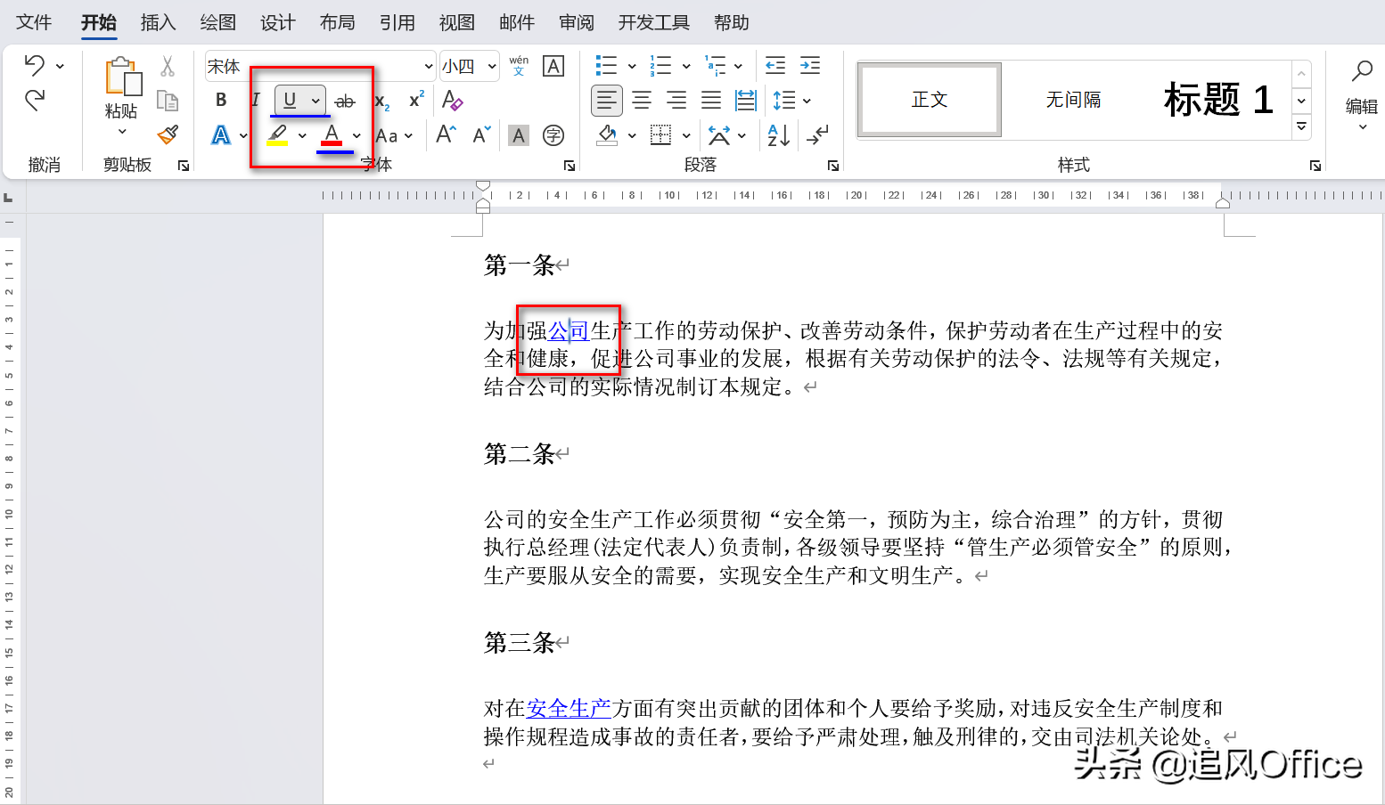Click the Shading paint bucket icon
The height and width of the screenshot is (805, 1385).
(x=607, y=134)
